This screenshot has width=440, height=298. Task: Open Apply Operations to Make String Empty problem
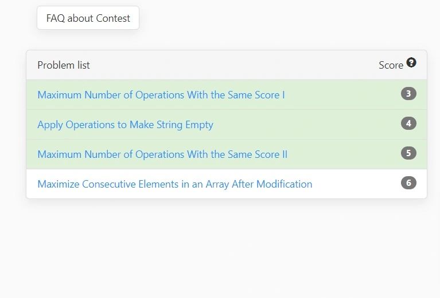pyautogui.click(x=125, y=125)
